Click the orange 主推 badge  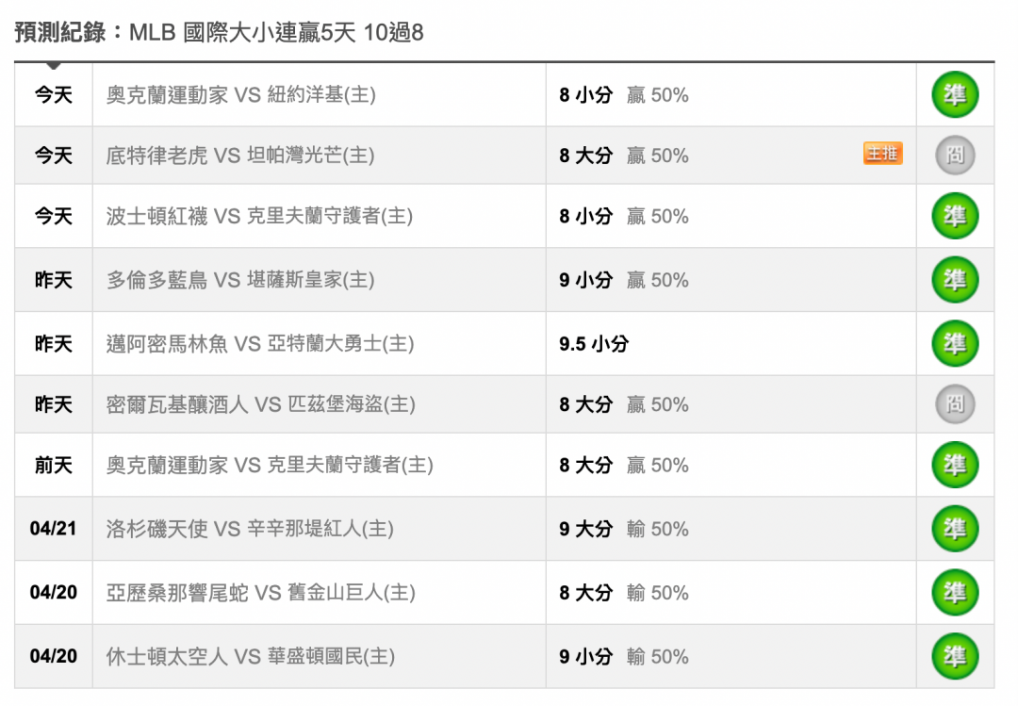882,154
